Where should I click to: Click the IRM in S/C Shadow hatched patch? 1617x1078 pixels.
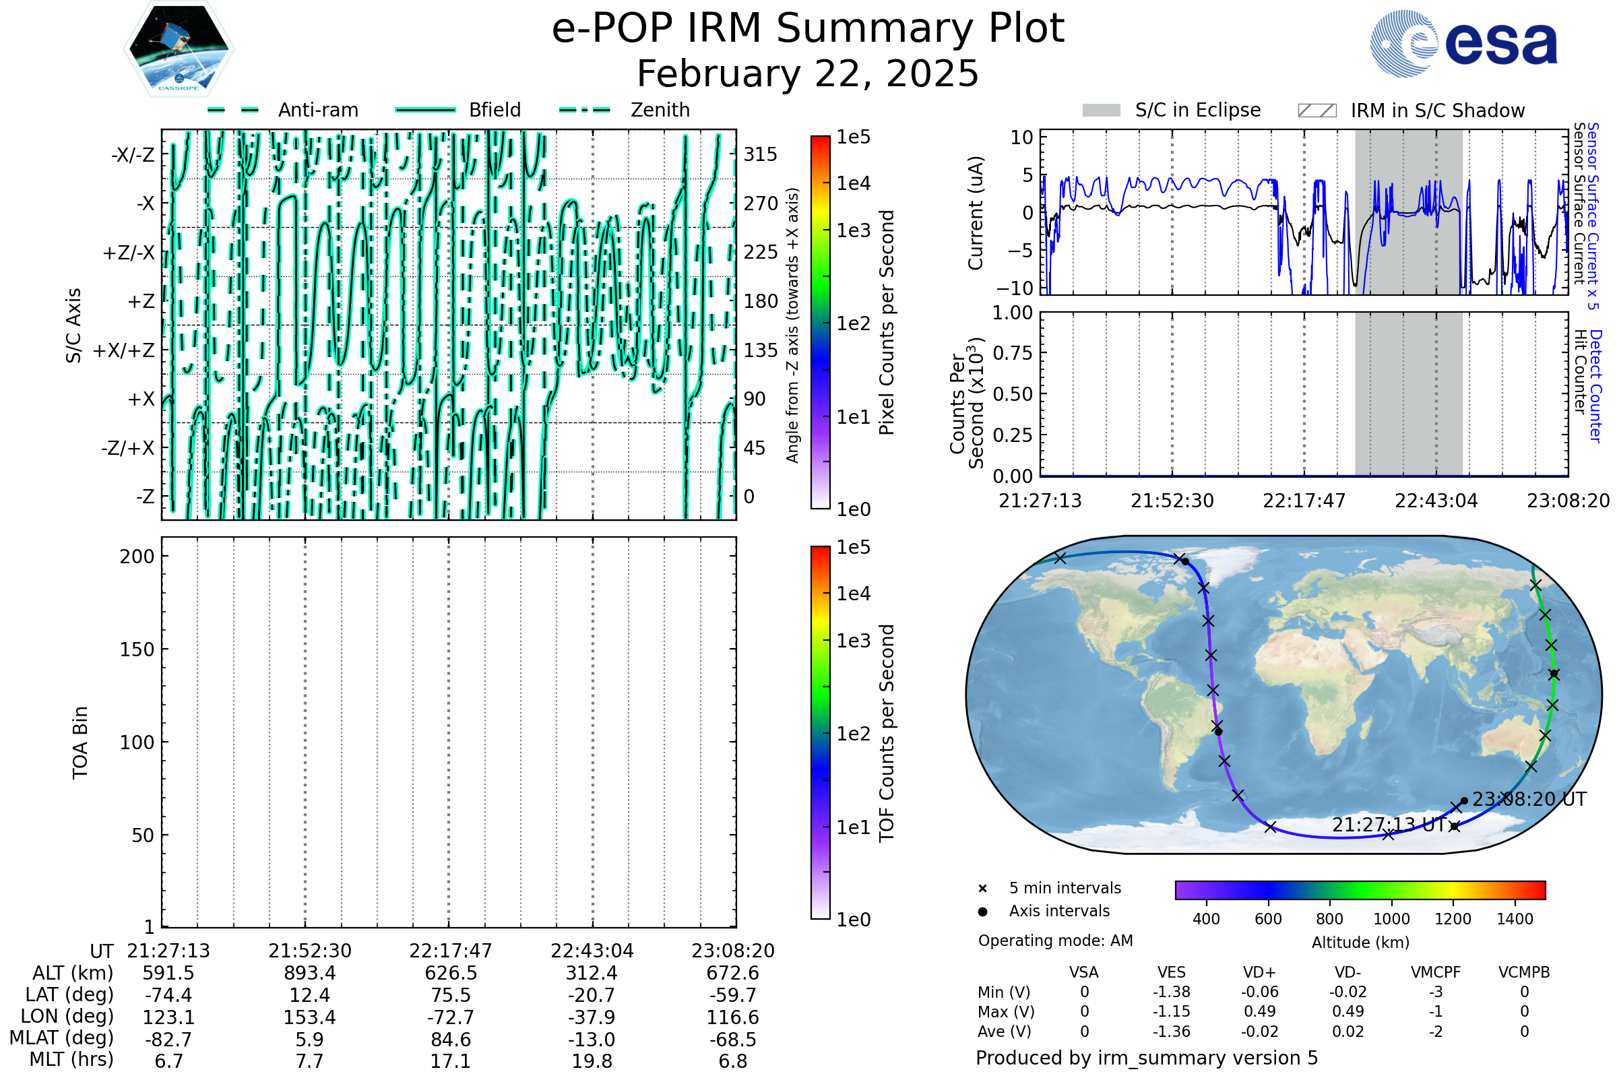tap(1317, 110)
